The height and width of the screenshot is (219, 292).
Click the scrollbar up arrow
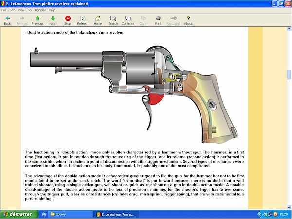[x=289, y=29]
